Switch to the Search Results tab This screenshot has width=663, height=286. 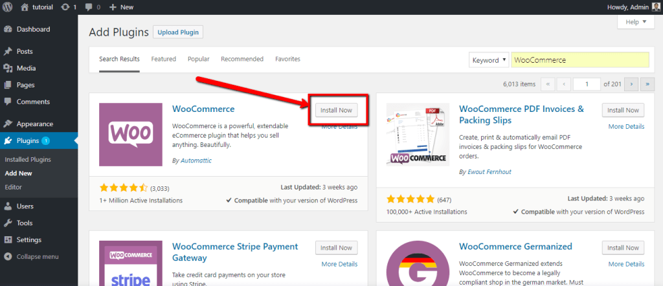(119, 59)
